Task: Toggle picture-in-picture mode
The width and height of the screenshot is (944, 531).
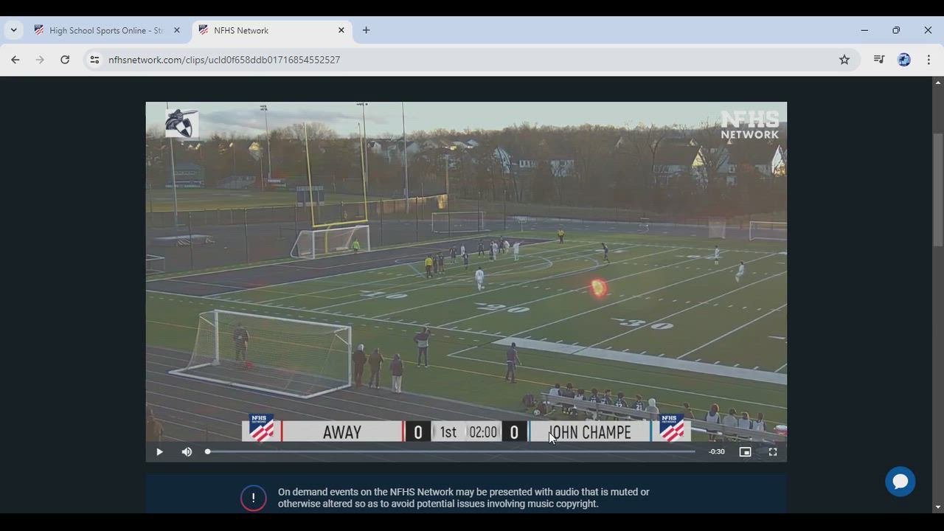Action: 745,452
